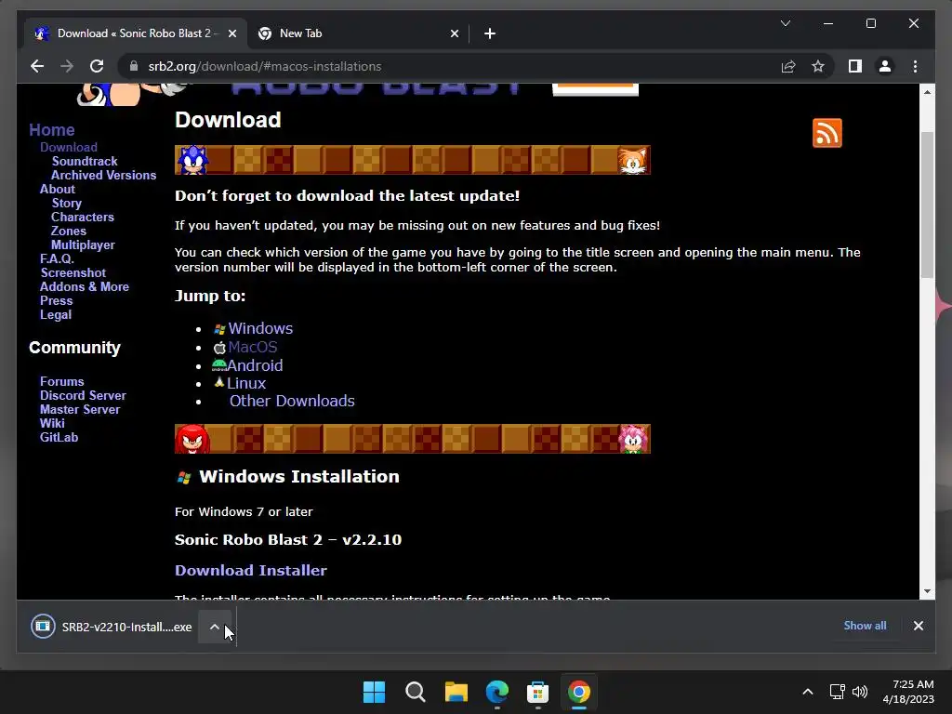The height and width of the screenshot is (714, 952).
Task: Click page scrollbar down arrow
Action: (x=927, y=591)
